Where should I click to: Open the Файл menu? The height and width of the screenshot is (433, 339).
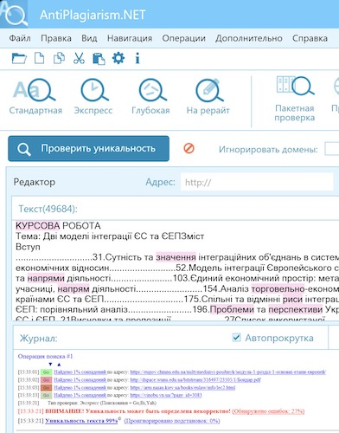20,38
